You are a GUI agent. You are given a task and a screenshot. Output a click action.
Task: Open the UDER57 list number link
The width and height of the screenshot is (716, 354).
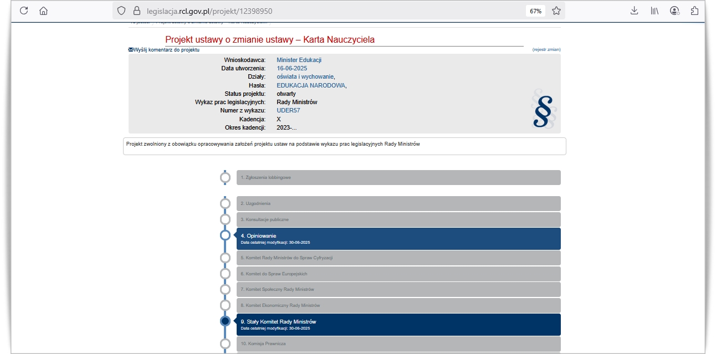[288, 110]
